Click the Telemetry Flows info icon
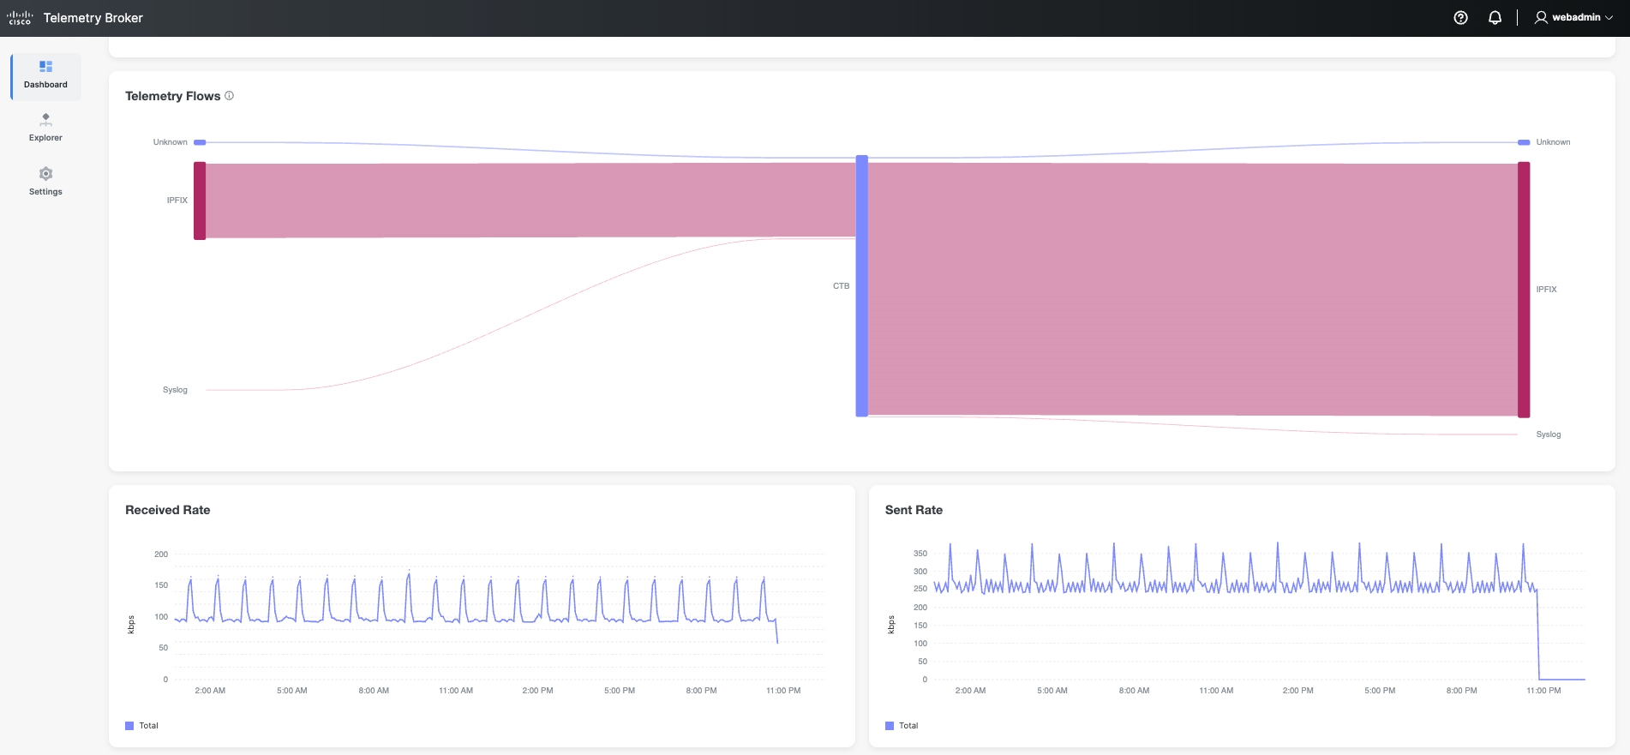This screenshot has height=755, width=1630. click(x=230, y=96)
